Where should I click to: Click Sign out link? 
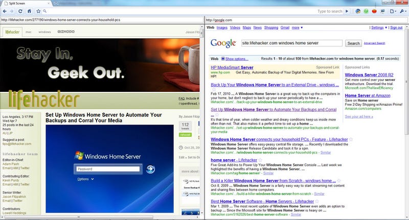click(x=396, y=28)
